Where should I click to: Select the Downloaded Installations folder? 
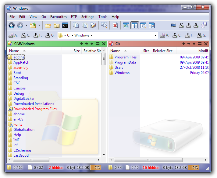tap(34, 104)
